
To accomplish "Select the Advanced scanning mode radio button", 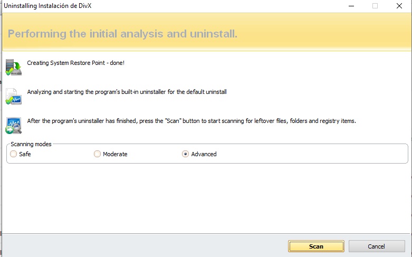I will (x=185, y=154).
